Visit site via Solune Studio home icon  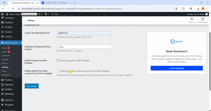[7, 14]
